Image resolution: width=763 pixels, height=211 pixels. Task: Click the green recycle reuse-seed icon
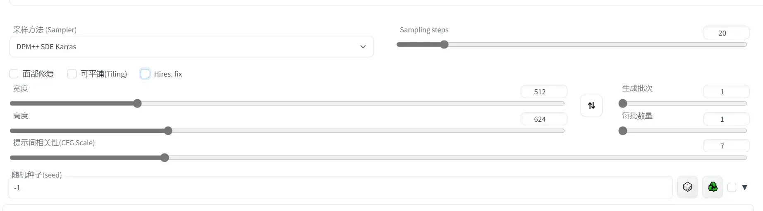point(713,187)
